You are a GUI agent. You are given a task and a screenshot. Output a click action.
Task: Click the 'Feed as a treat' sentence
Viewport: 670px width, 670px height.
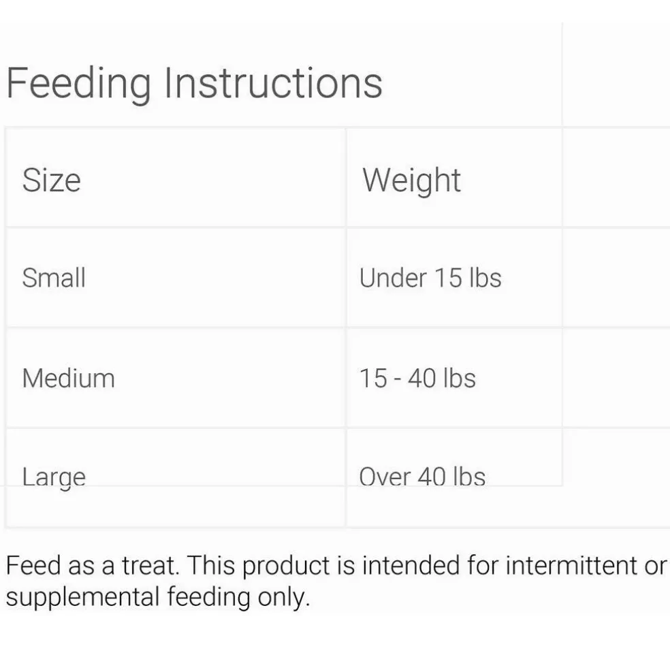93,565
